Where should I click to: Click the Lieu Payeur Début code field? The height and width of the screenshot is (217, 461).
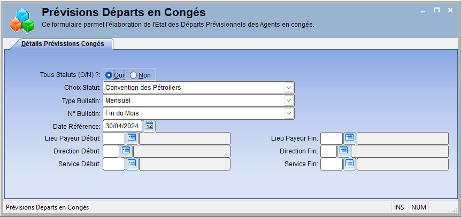coord(114,138)
